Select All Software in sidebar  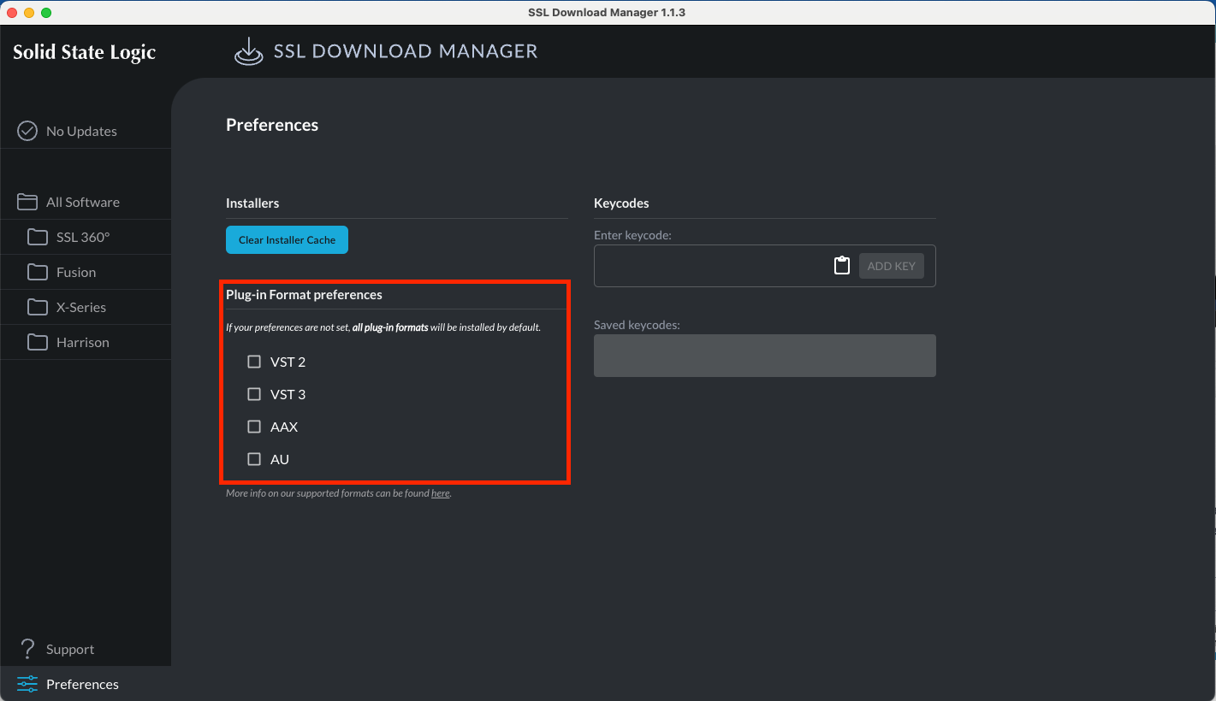[x=86, y=202]
